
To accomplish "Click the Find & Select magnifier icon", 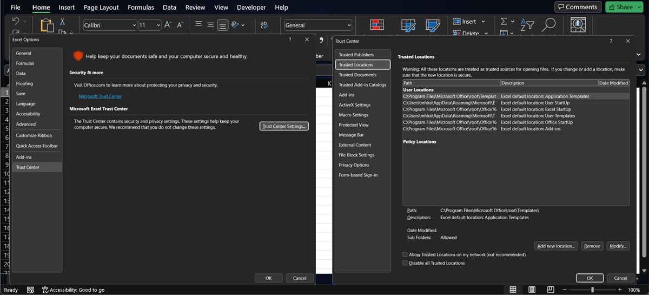I will point(548,25).
